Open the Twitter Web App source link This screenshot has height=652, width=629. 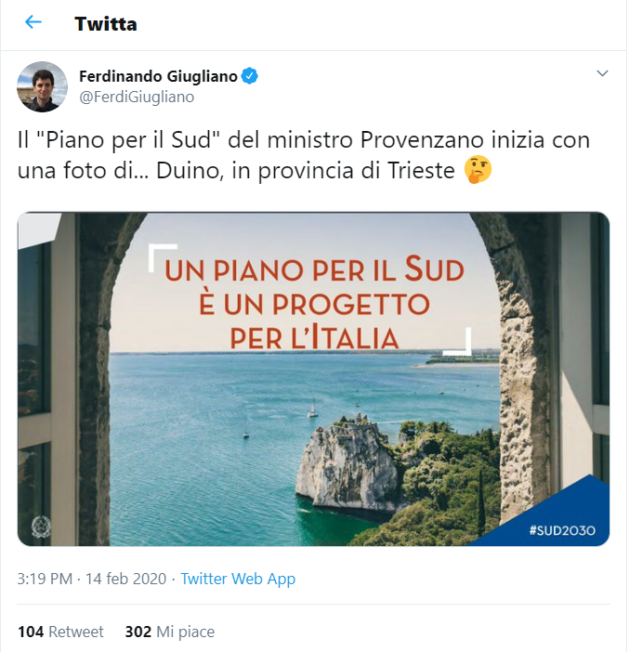coord(238,579)
